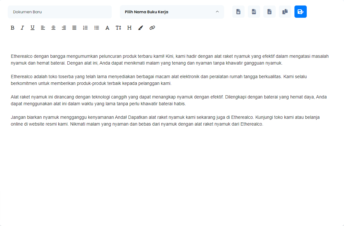Screen dimensions: 344x226
Task: Insert a bulleted list
Action: (x=97, y=28)
